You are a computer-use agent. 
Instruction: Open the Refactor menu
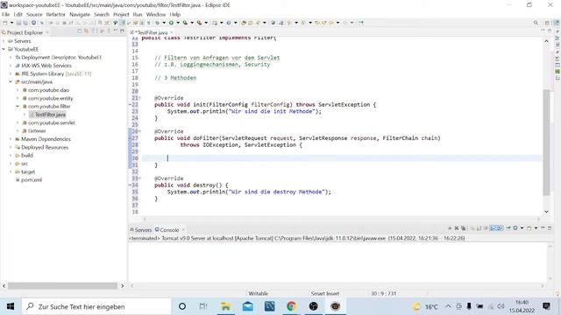(55, 14)
